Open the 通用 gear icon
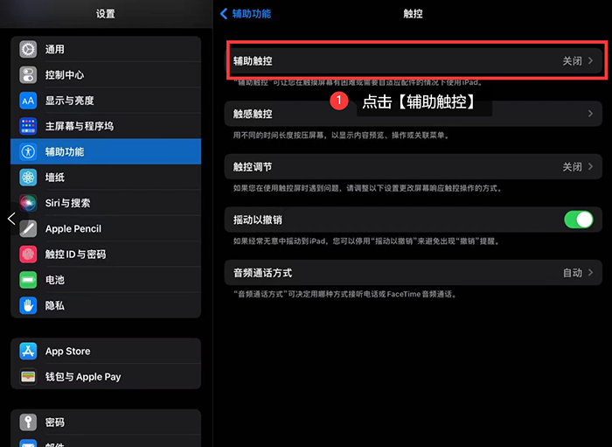The width and height of the screenshot is (612, 447). coord(28,49)
